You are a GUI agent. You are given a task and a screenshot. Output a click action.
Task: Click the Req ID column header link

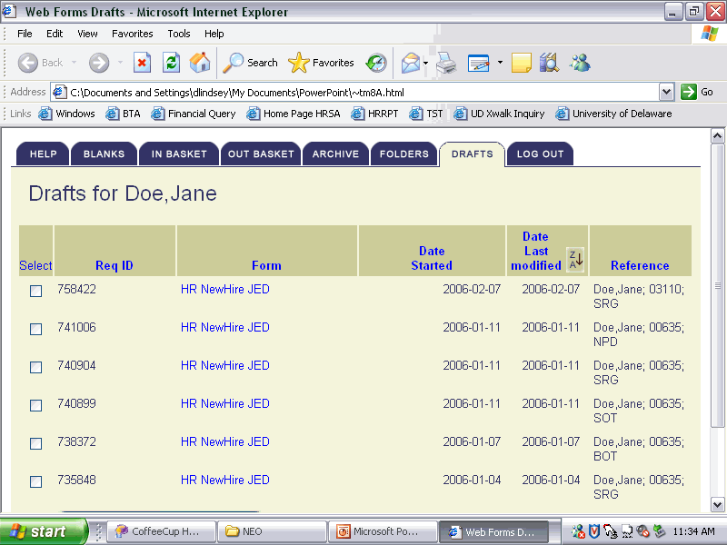[x=115, y=266]
